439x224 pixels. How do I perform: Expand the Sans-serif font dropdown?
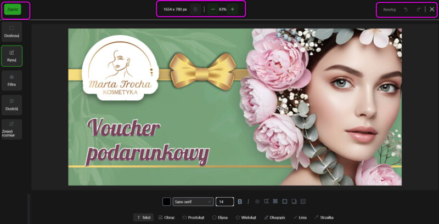(193, 202)
